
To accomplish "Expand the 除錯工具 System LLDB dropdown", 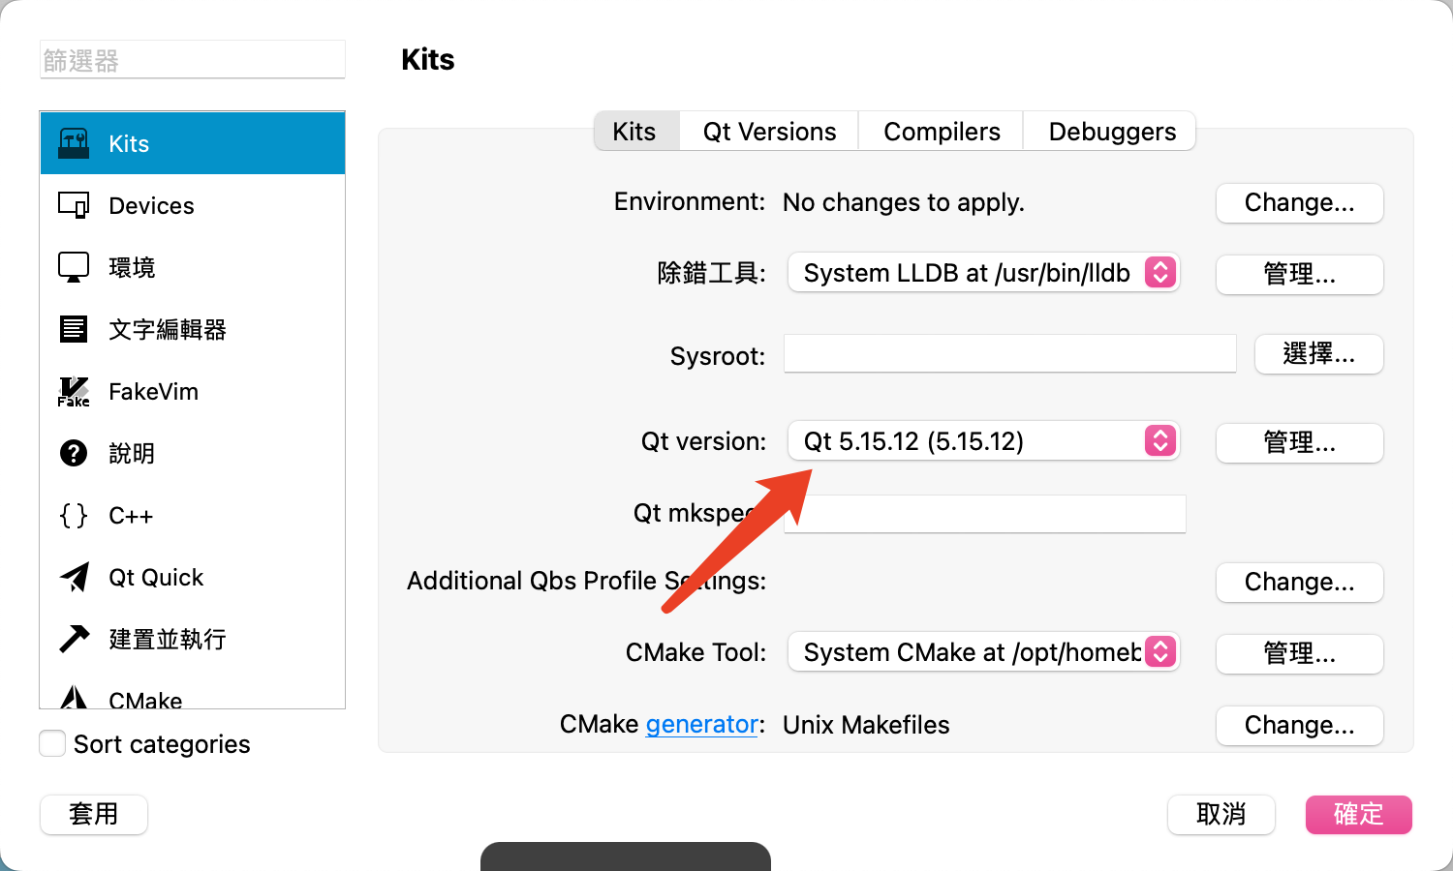I will 983,273.
